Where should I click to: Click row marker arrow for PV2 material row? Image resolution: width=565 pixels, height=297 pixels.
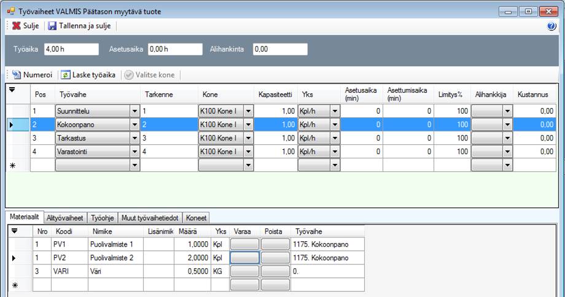coord(14,258)
